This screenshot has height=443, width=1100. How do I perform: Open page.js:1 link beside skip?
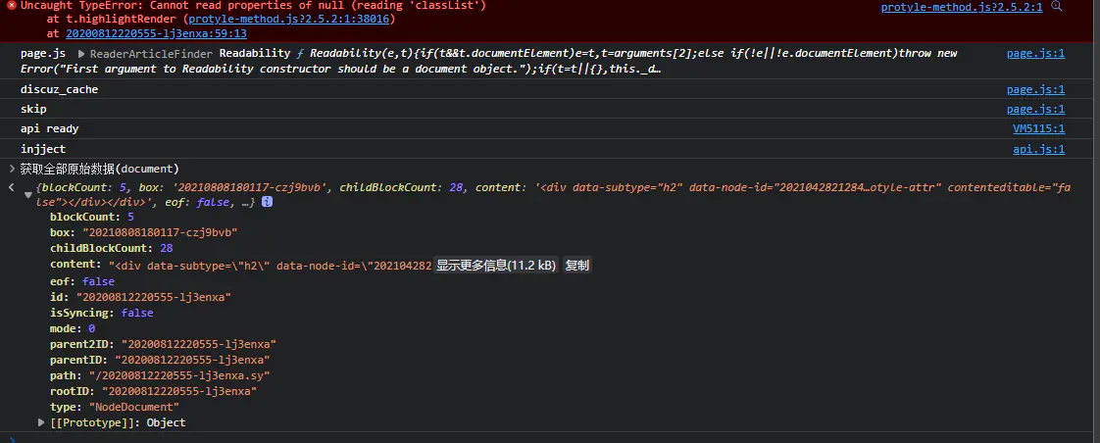click(1035, 110)
